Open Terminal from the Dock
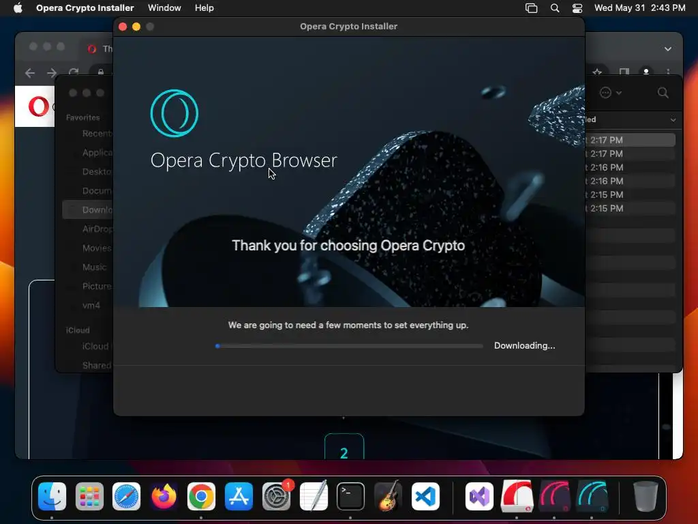Image resolution: width=698 pixels, height=524 pixels. tap(351, 497)
